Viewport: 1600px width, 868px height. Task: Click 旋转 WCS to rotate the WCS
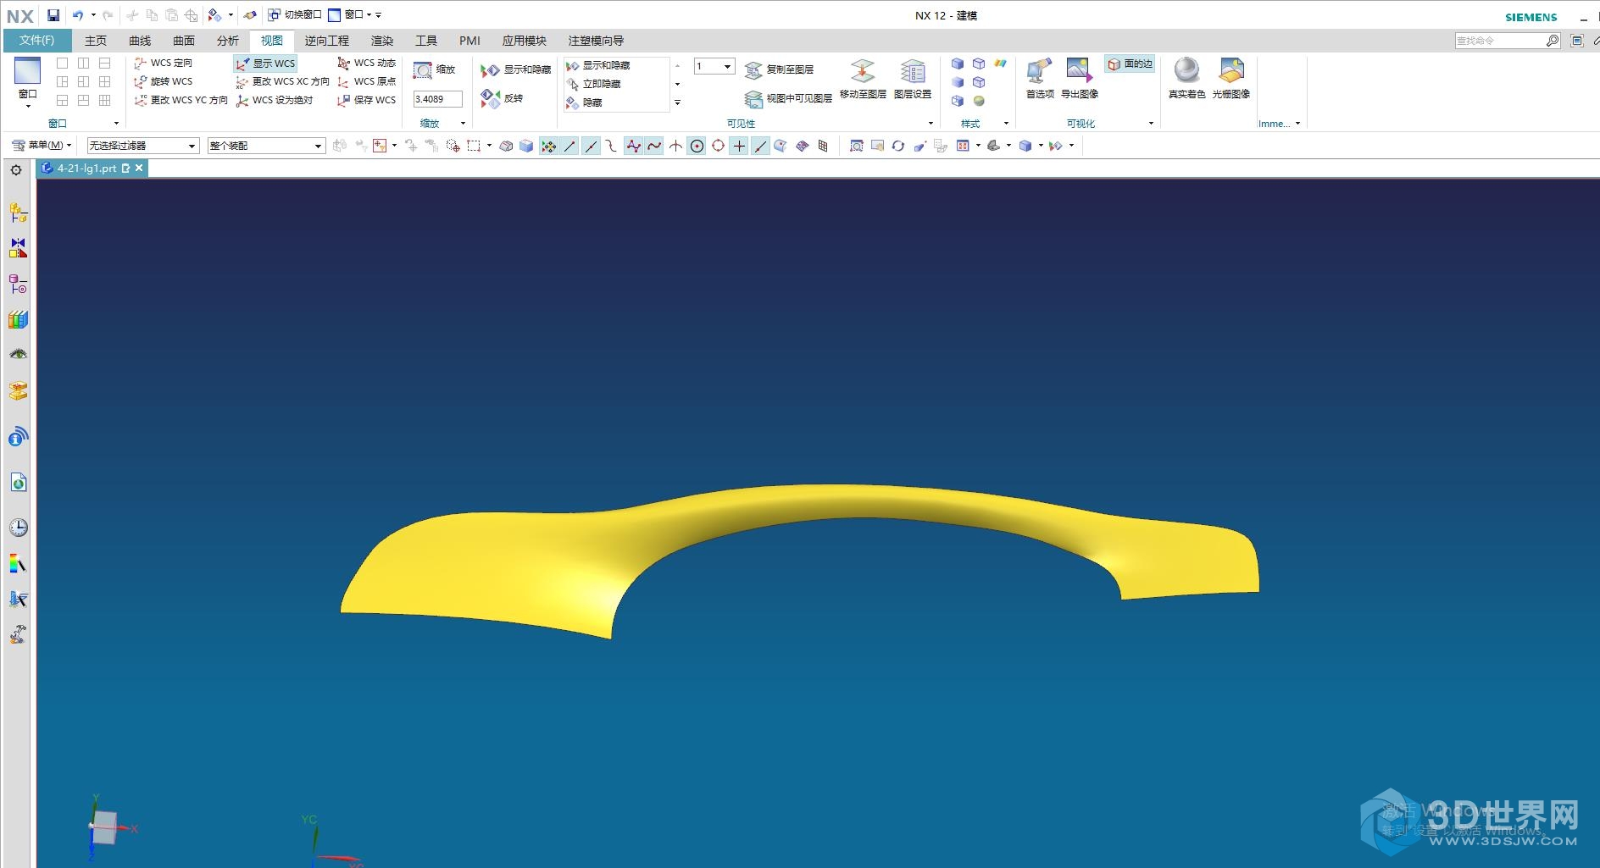point(164,81)
